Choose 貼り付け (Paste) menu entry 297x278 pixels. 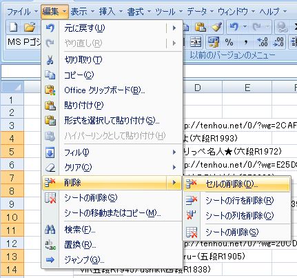pyautogui.click(x=112, y=106)
